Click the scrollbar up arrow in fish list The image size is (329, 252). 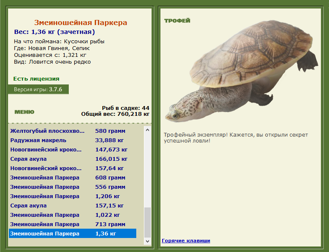(x=147, y=130)
